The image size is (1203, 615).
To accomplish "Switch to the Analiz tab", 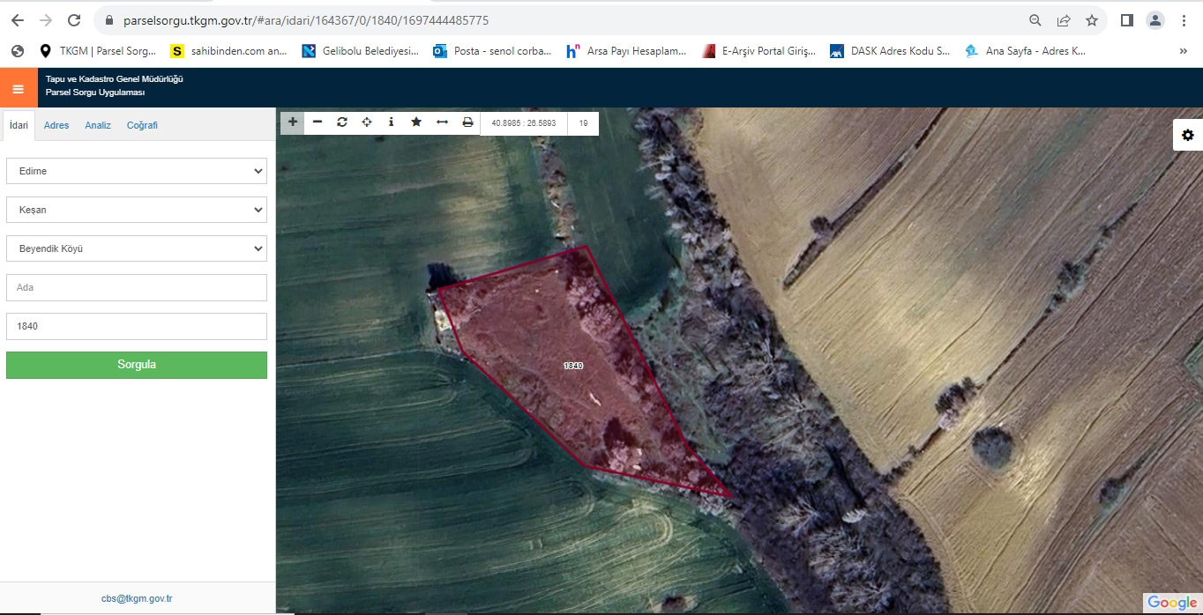I will coord(98,125).
